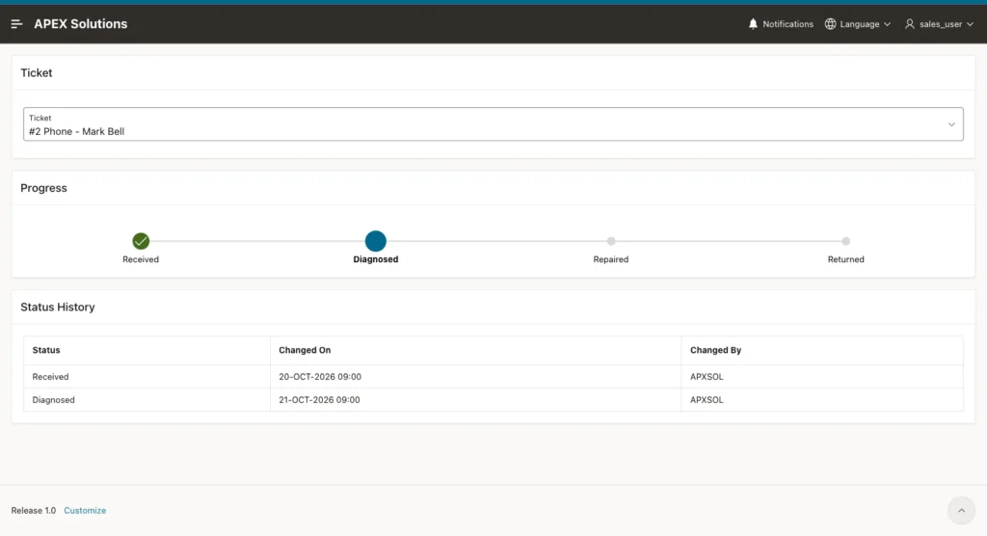Click the blue Diagnosed progress marker

coord(376,241)
